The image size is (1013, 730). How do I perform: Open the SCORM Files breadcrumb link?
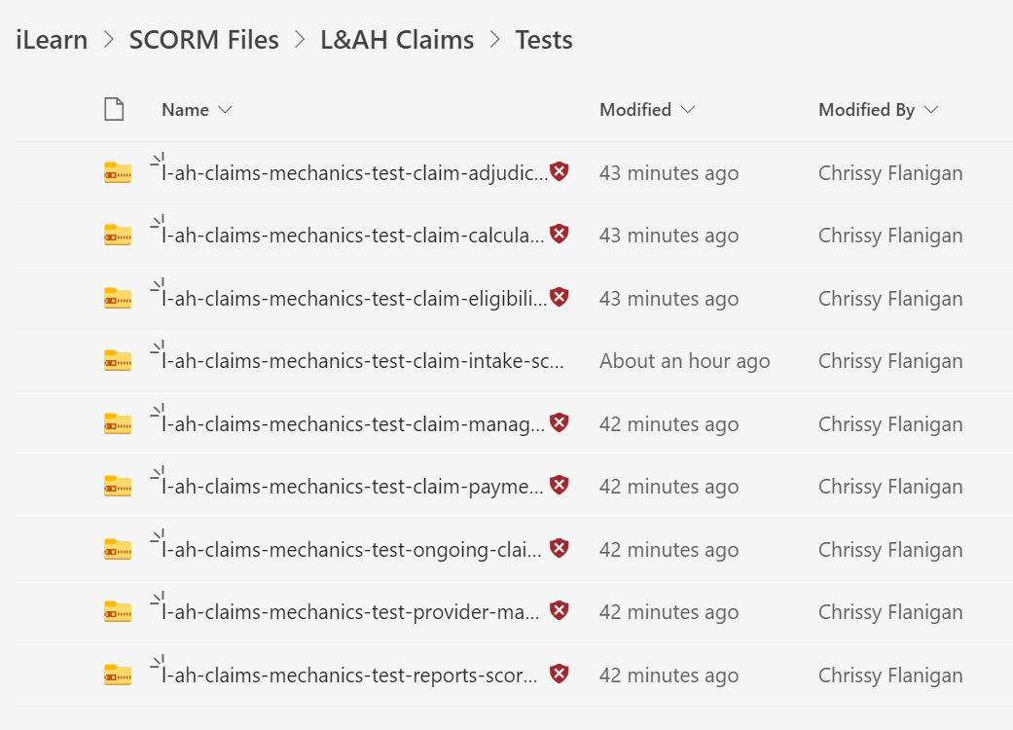tap(203, 40)
